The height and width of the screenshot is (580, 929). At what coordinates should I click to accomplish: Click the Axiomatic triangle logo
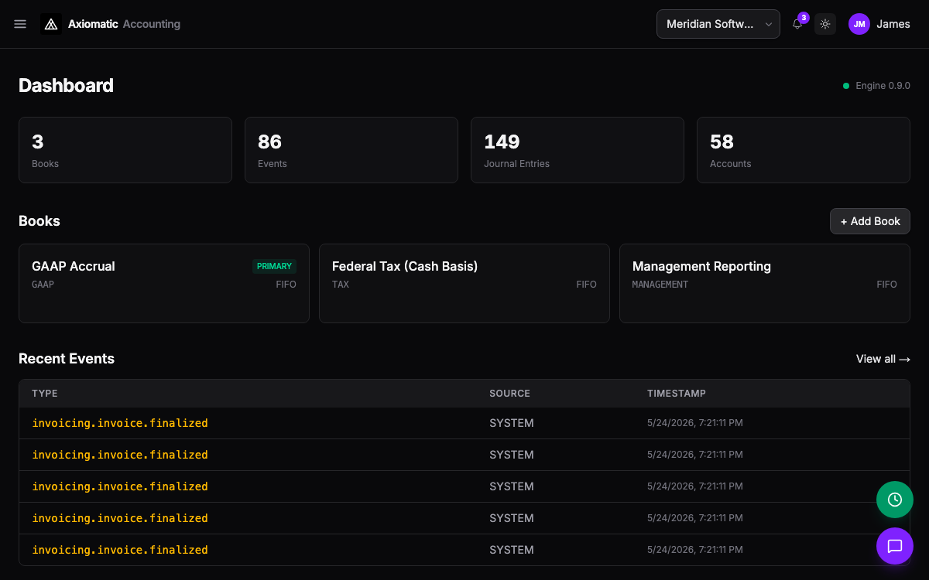pos(51,24)
